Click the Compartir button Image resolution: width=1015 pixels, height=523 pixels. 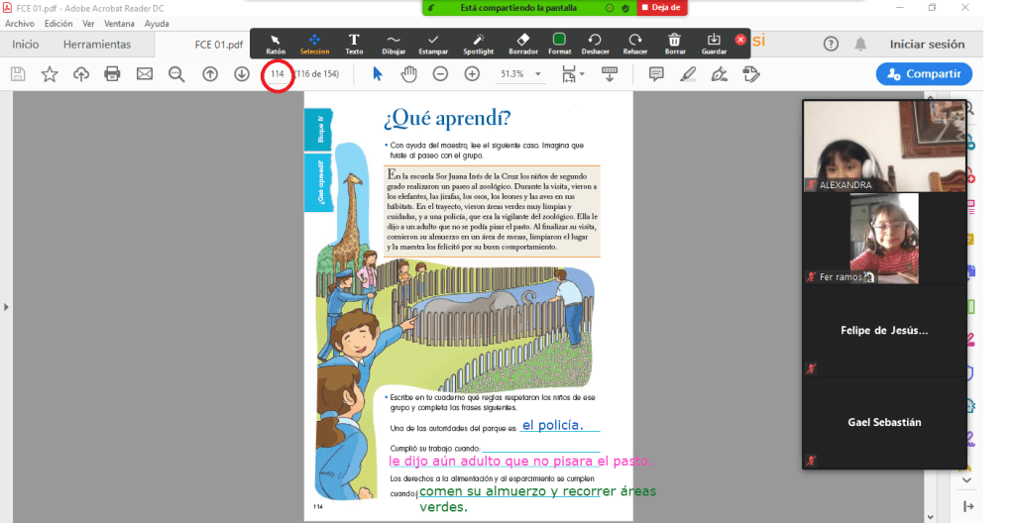point(923,74)
